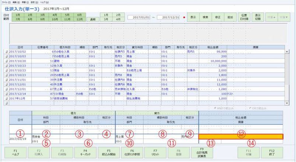The width and height of the screenshot is (296, 162).
Task: Click the 検索 button
Action: [x=205, y=17]
